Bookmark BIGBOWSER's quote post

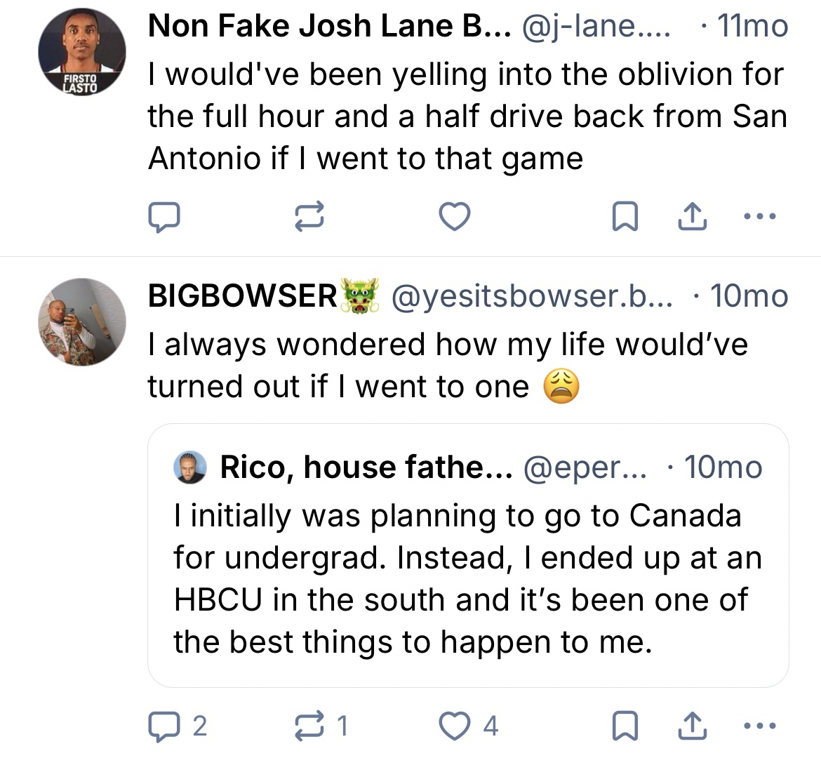(x=622, y=726)
